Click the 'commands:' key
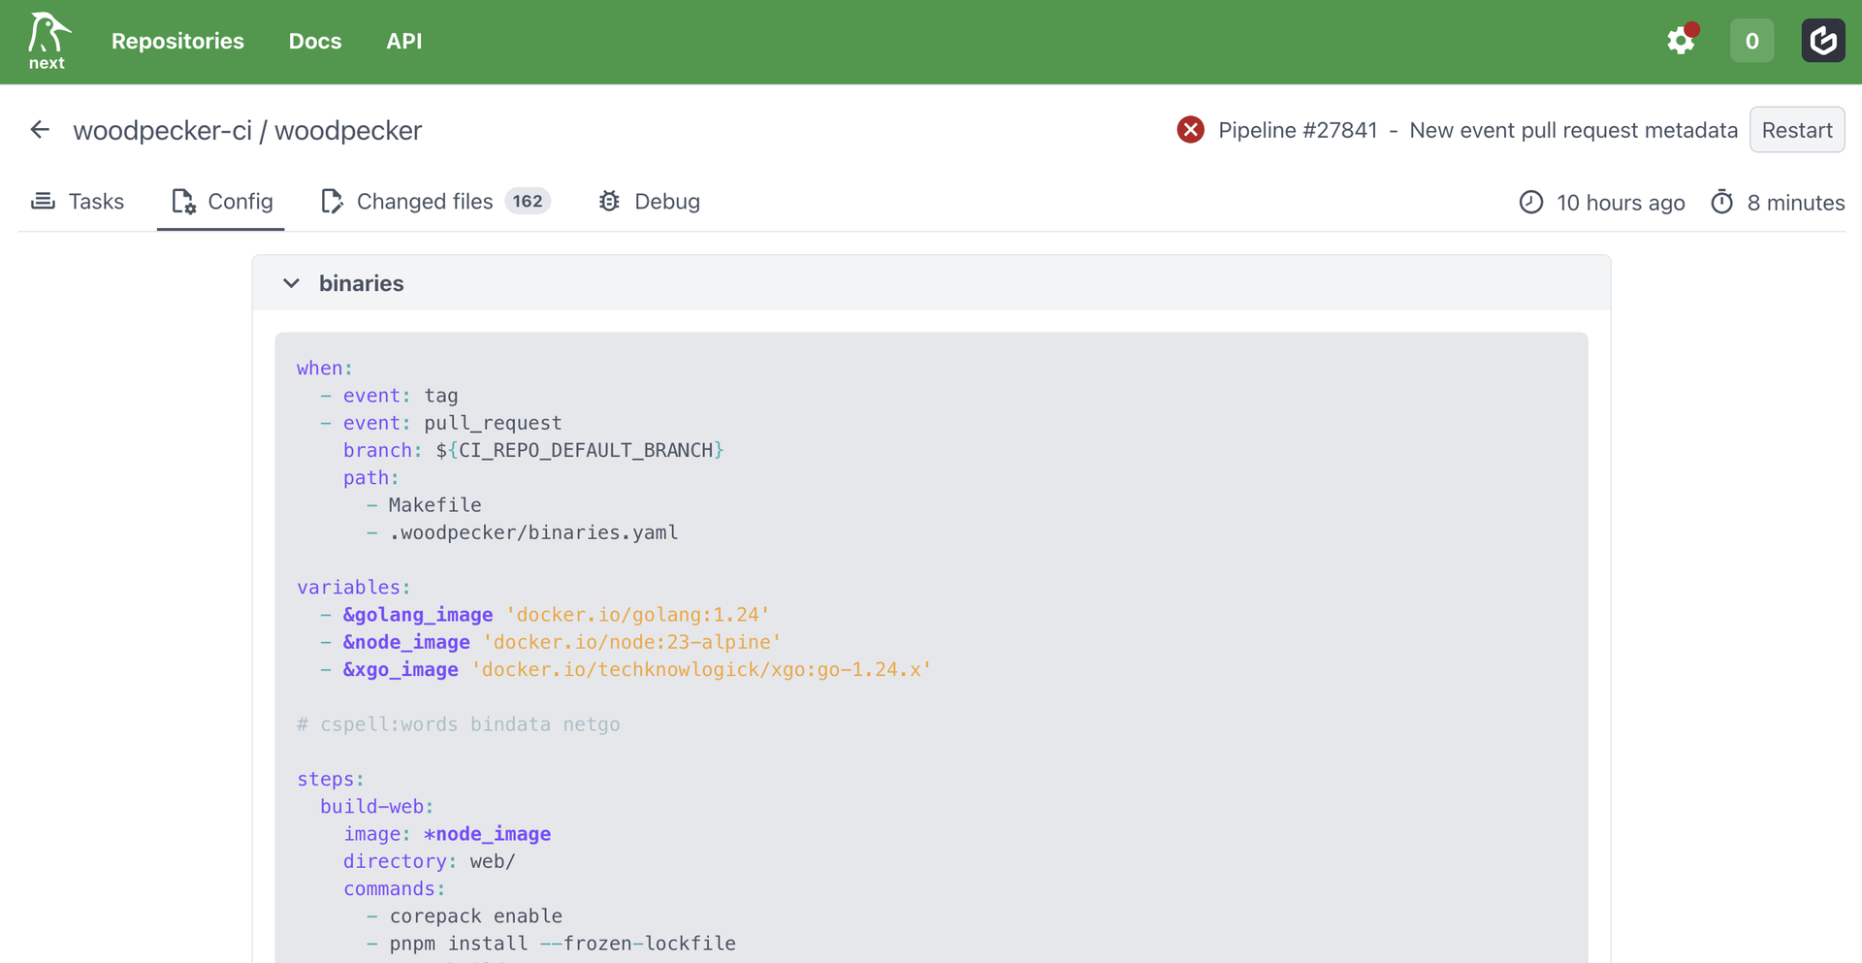Screen dimensions: 1862x963 coord(395,889)
